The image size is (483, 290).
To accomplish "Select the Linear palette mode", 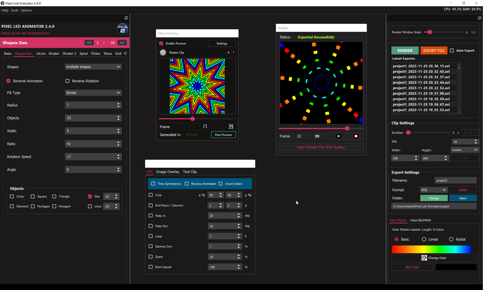I will click(424, 239).
